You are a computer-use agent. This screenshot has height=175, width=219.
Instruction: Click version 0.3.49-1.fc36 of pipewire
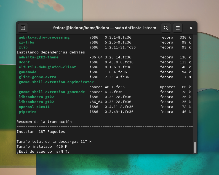(119, 112)
